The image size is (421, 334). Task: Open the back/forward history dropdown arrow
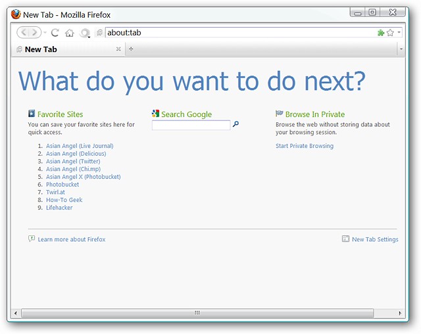(45, 33)
